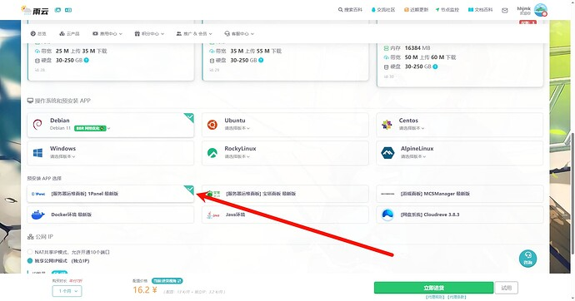Click the Ubuntu logo icon
Viewport: 575px width, 301px height.
(x=212, y=125)
